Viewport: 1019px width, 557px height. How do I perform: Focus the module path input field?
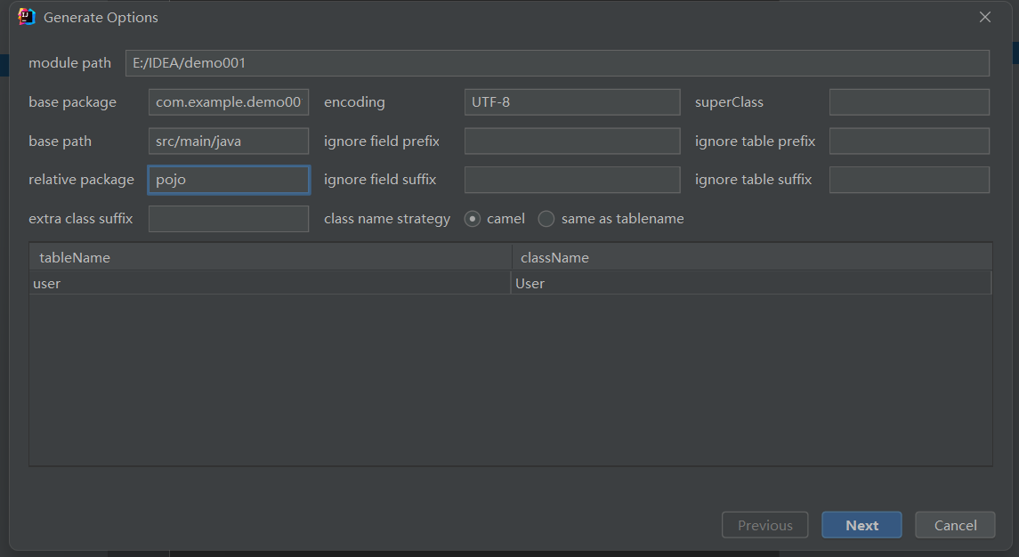pyautogui.click(x=556, y=63)
